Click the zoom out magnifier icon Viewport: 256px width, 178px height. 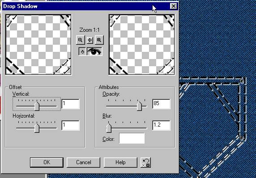pyautogui.click(x=80, y=40)
